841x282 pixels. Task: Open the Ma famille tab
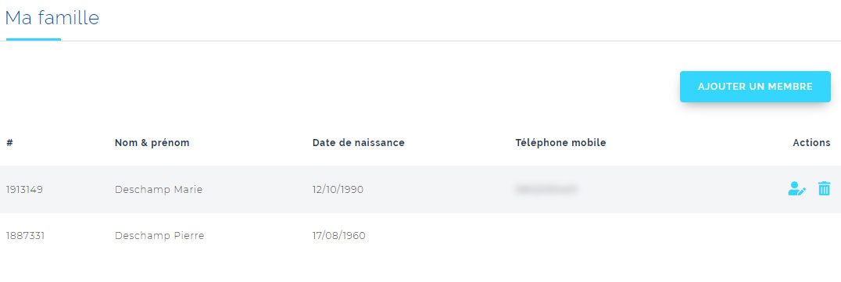click(52, 18)
